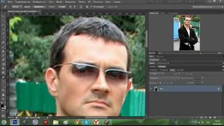Switch to Контуры tab
The height and width of the screenshot is (126, 224).
[162, 66]
